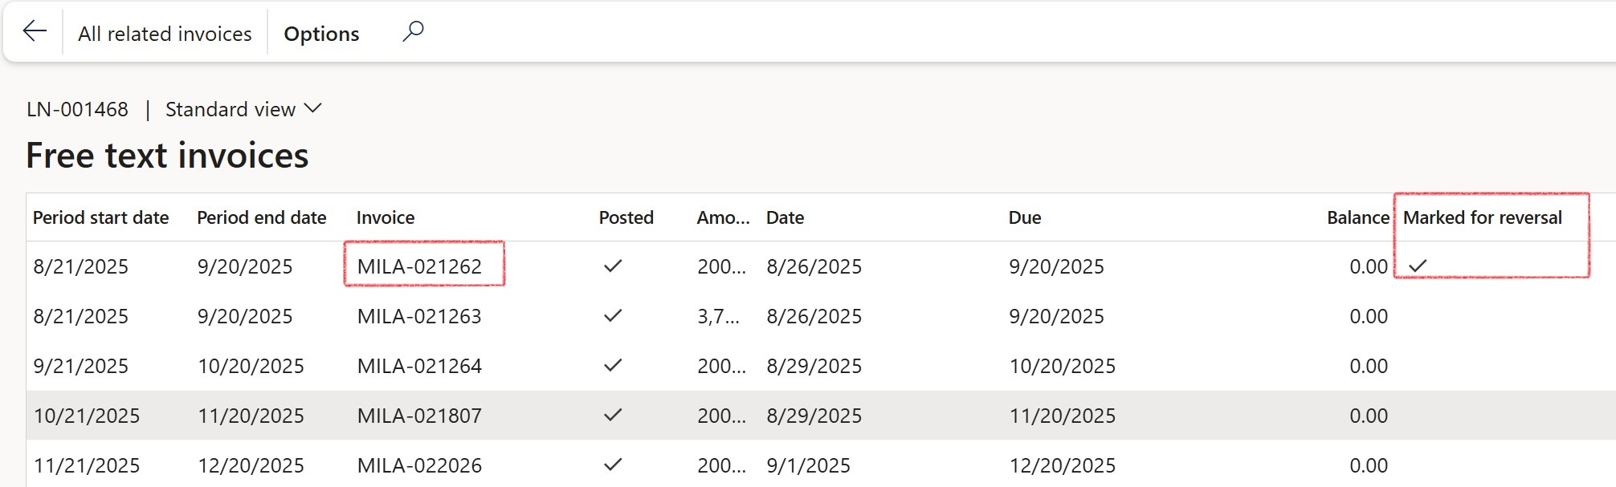The image size is (1616, 487).
Task: Switch to the All related invoices tab
Action: (164, 34)
